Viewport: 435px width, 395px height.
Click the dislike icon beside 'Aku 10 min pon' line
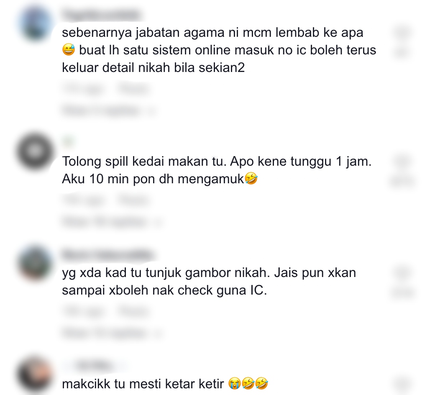point(402,181)
